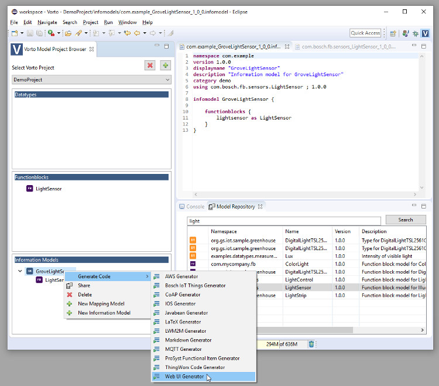
Task: Close the Model Repository view tab
Action: click(260, 206)
